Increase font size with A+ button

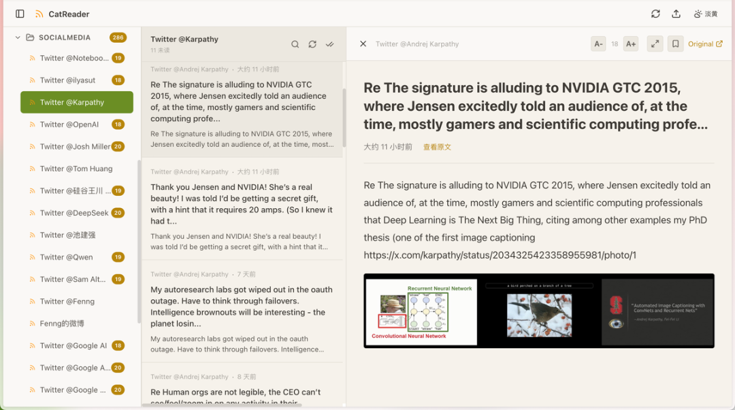pos(631,44)
